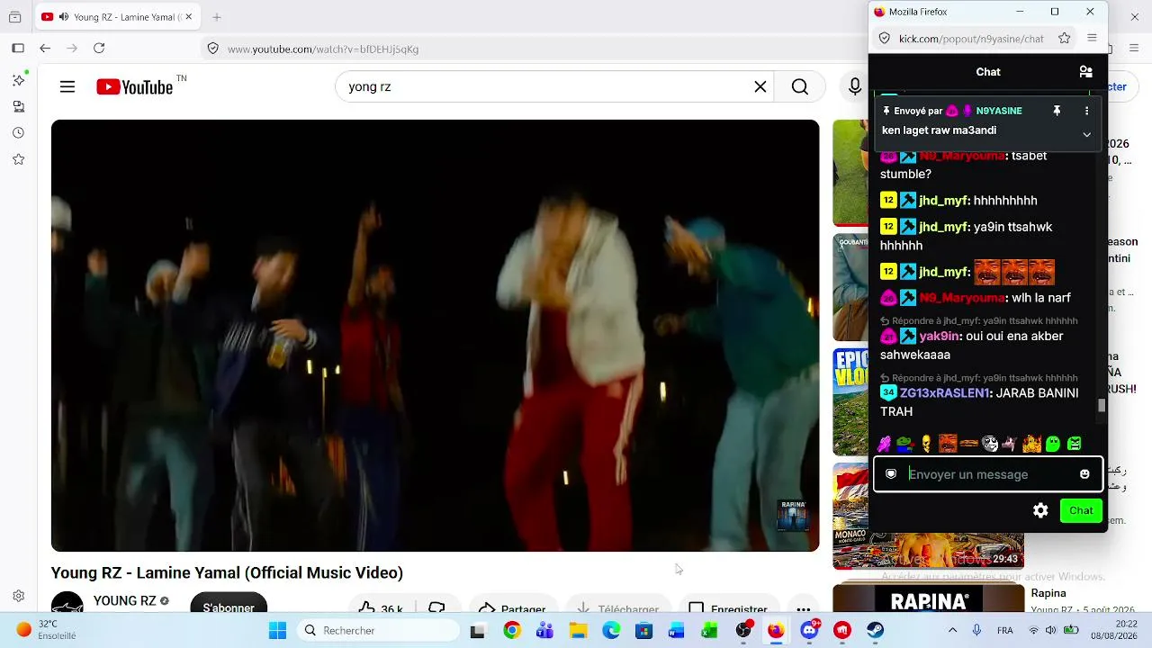Toggle the browser sidebar panel button

(x=18, y=49)
